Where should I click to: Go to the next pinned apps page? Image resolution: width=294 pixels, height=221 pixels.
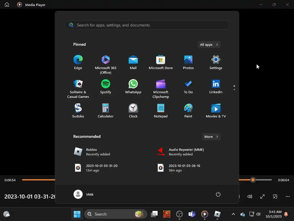(x=234, y=89)
